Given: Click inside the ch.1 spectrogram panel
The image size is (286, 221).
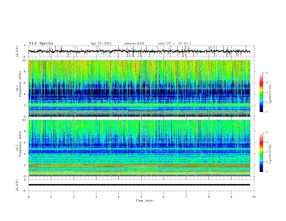Looking at the screenshot, I should 139,88.
